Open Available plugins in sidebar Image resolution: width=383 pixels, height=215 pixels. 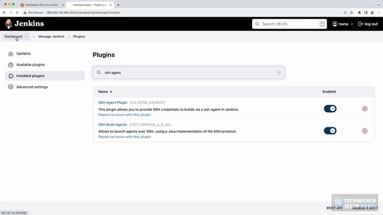45,64
